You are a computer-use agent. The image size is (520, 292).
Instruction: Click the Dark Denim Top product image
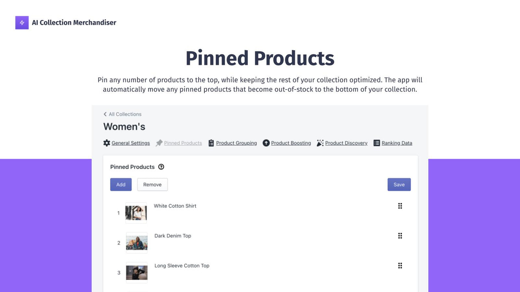pos(136,243)
